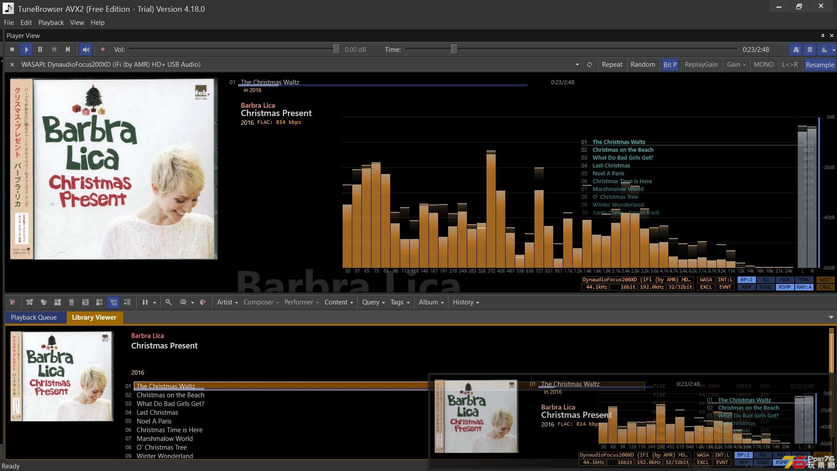Viewport: 837px width, 471px height.
Task: Switch to the Library Viewer tab
Action: pos(94,317)
